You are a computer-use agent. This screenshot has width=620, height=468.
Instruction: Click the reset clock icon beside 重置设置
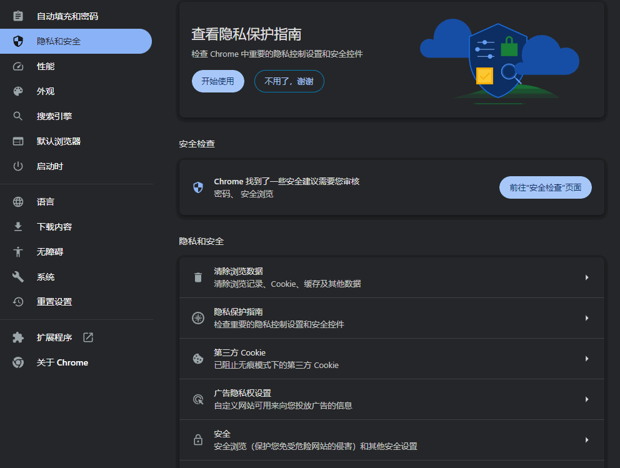pyautogui.click(x=18, y=302)
